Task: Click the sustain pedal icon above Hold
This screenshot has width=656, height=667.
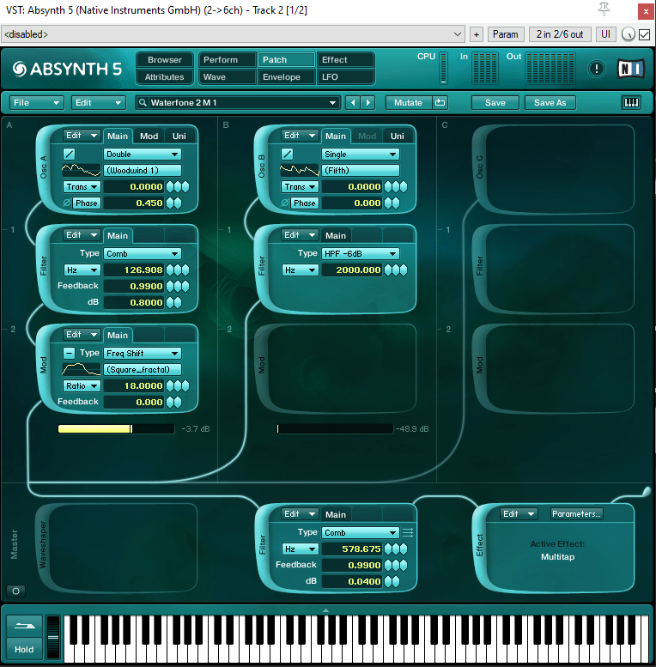Action: tap(24, 627)
